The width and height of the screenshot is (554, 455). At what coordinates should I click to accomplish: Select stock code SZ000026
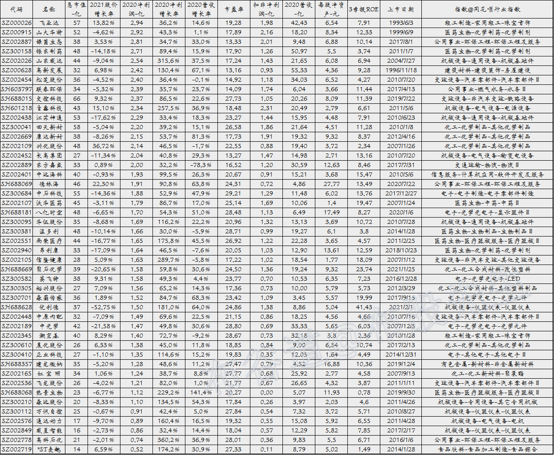click(16, 23)
